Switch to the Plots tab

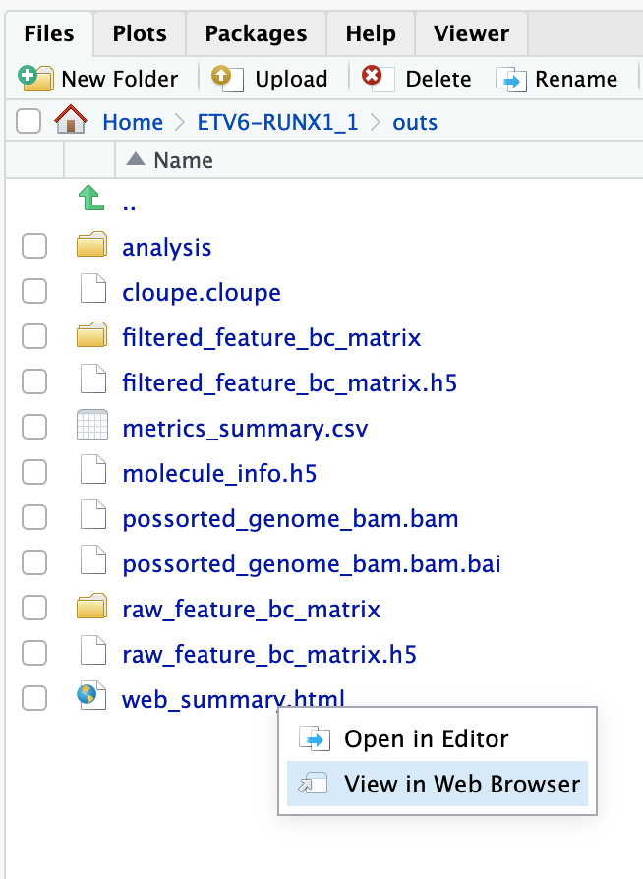pos(140,33)
